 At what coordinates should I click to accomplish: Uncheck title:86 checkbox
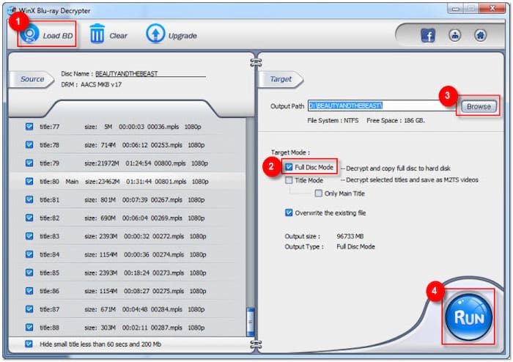point(29,291)
